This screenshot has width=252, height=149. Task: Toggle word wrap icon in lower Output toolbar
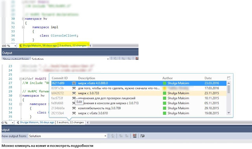click(143, 136)
